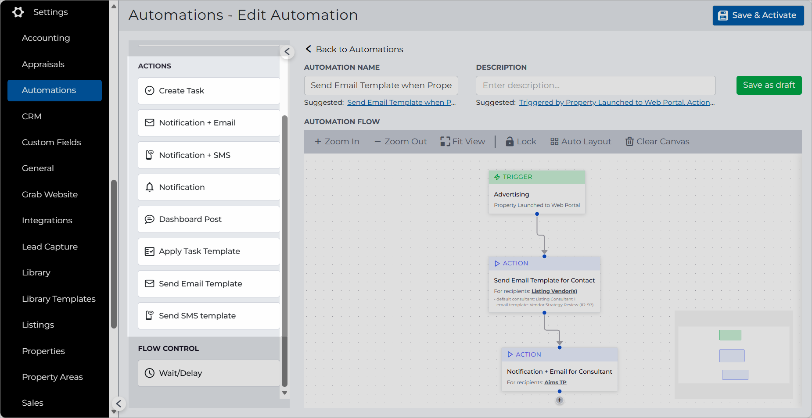This screenshot has width=812, height=418.
Task: Select Automations in the sidebar
Action: (54, 90)
